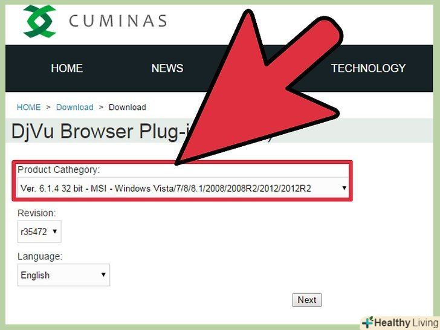
Task: Click the current page Download breadcrumb text
Action: [128, 107]
